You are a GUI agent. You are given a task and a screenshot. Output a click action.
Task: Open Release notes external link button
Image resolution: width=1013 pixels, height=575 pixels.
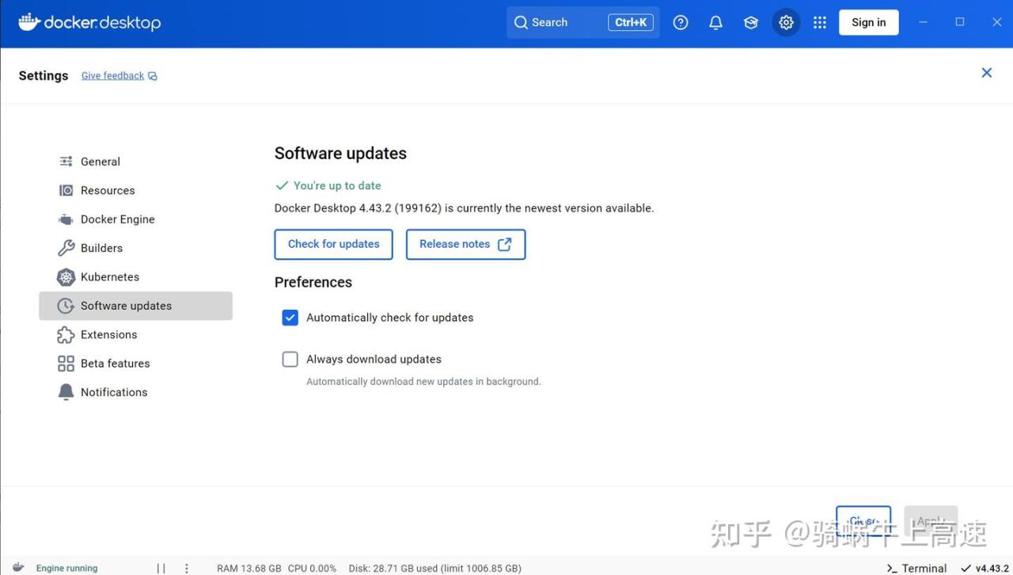coord(465,245)
